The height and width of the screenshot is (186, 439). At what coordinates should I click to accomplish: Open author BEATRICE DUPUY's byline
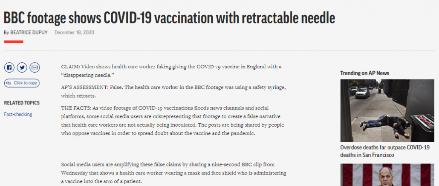[x=29, y=32]
